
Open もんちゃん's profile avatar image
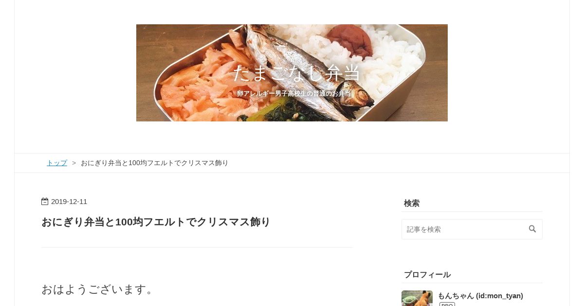(417, 298)
